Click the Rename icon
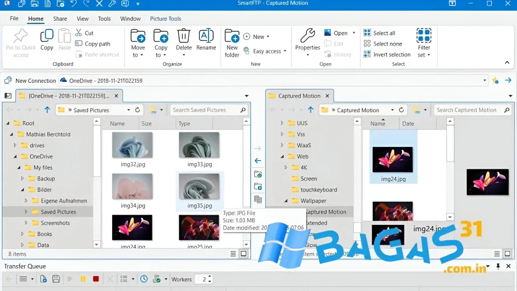517x291 pixels. 206,36
